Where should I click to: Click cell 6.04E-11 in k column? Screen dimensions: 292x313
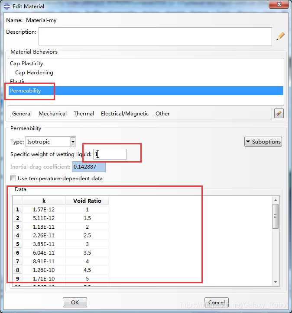pyautogui.click(x=44, y=253)
